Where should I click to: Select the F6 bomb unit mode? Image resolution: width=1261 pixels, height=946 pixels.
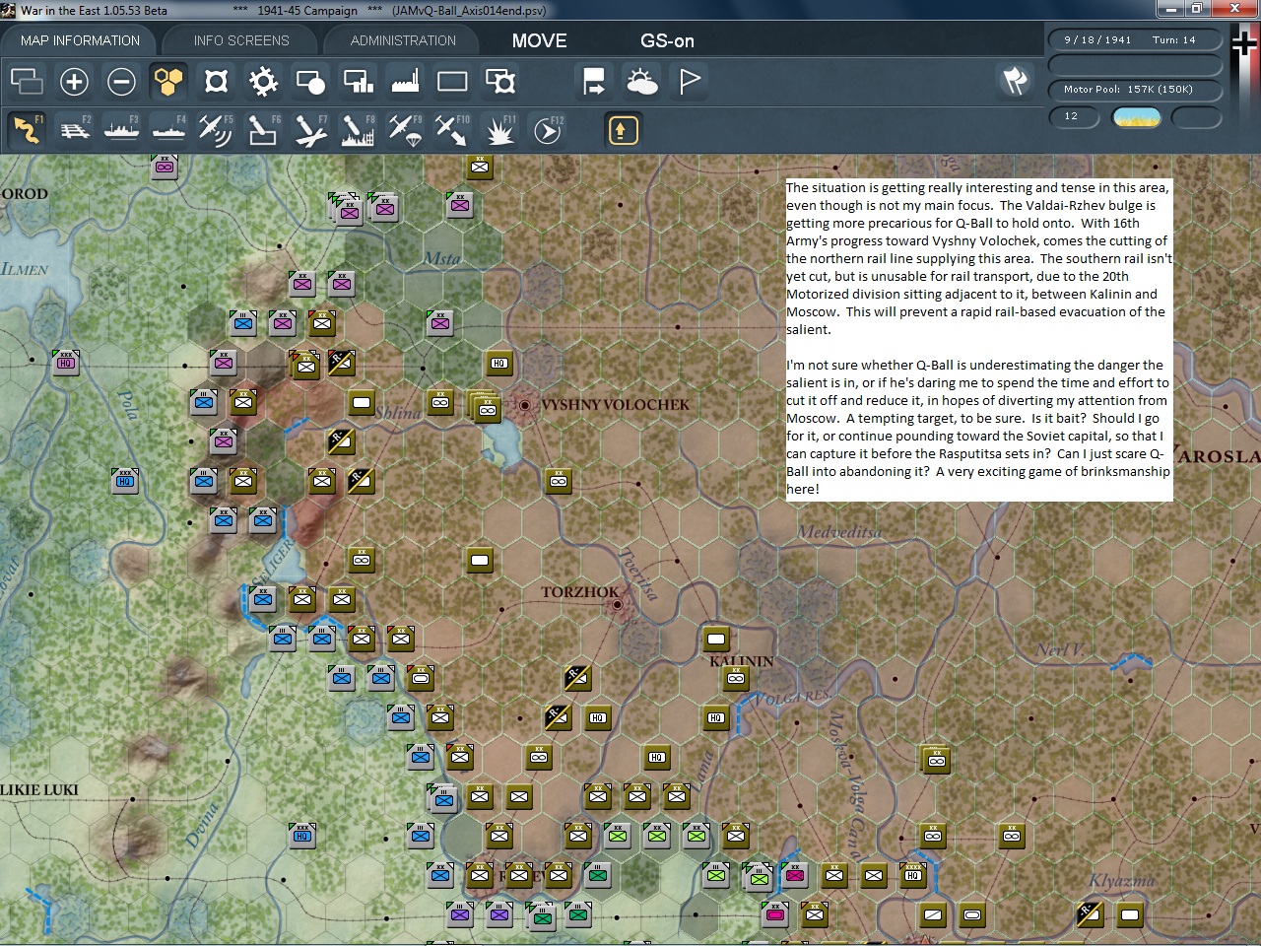(263, 129)
